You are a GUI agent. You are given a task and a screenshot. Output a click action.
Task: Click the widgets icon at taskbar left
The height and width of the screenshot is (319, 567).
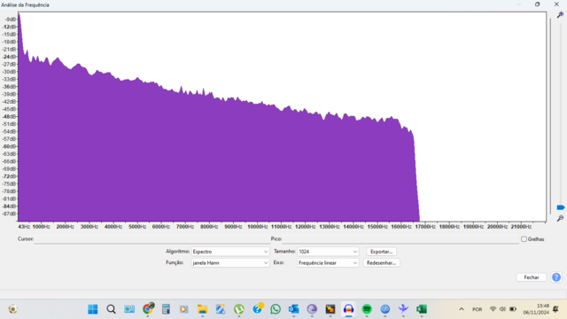[13, 309]
